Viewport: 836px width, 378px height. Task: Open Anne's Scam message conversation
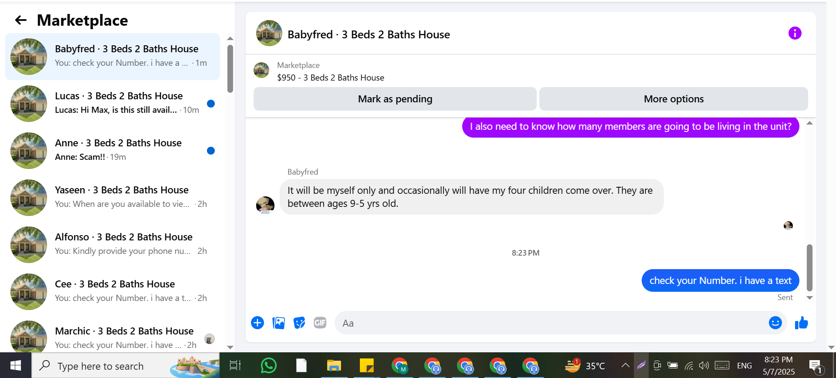pyautogui.click(x=112, y=151)
